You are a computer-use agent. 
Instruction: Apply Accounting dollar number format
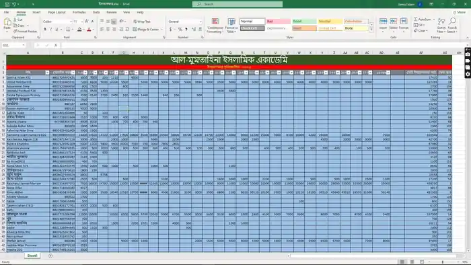[171, 29]
